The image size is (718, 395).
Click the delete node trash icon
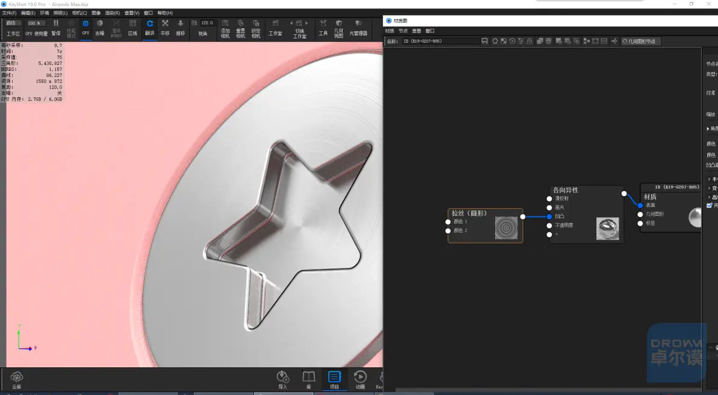click(549, 41)
